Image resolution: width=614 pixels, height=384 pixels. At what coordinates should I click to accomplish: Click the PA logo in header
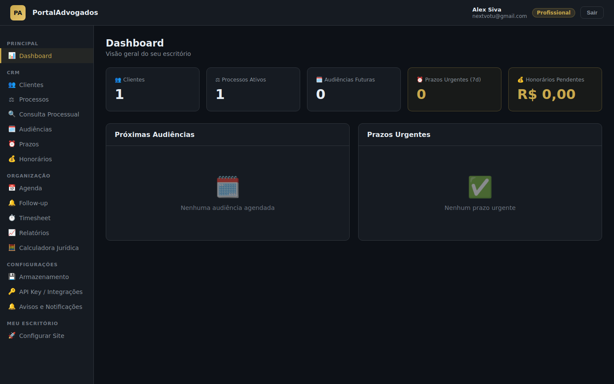point(17,12)
